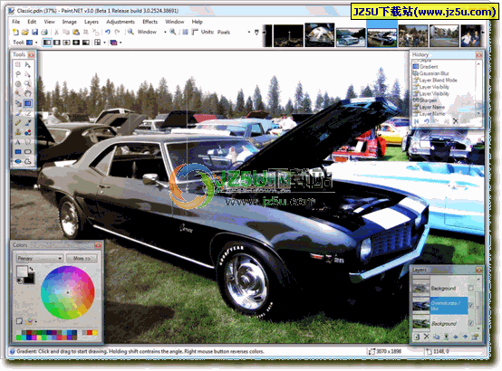The height and width of the screenshot is (371, 502).
Task: Click the More >> button in Colors
Action: (x=82, y=258)
